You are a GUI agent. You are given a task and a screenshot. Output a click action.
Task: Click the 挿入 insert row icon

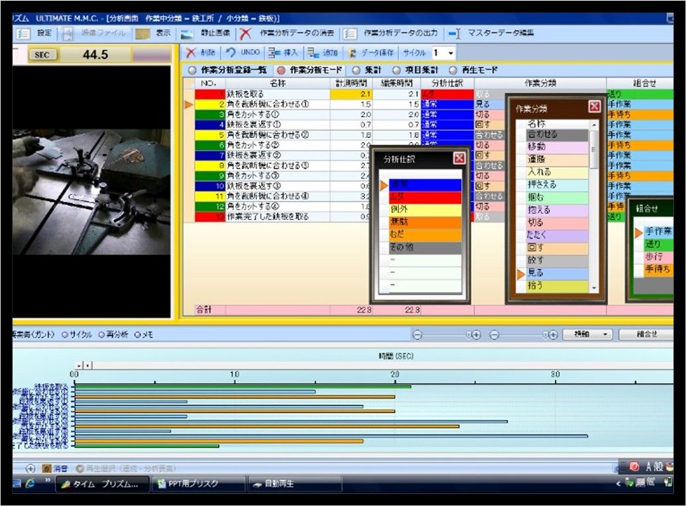pos(274,53)
